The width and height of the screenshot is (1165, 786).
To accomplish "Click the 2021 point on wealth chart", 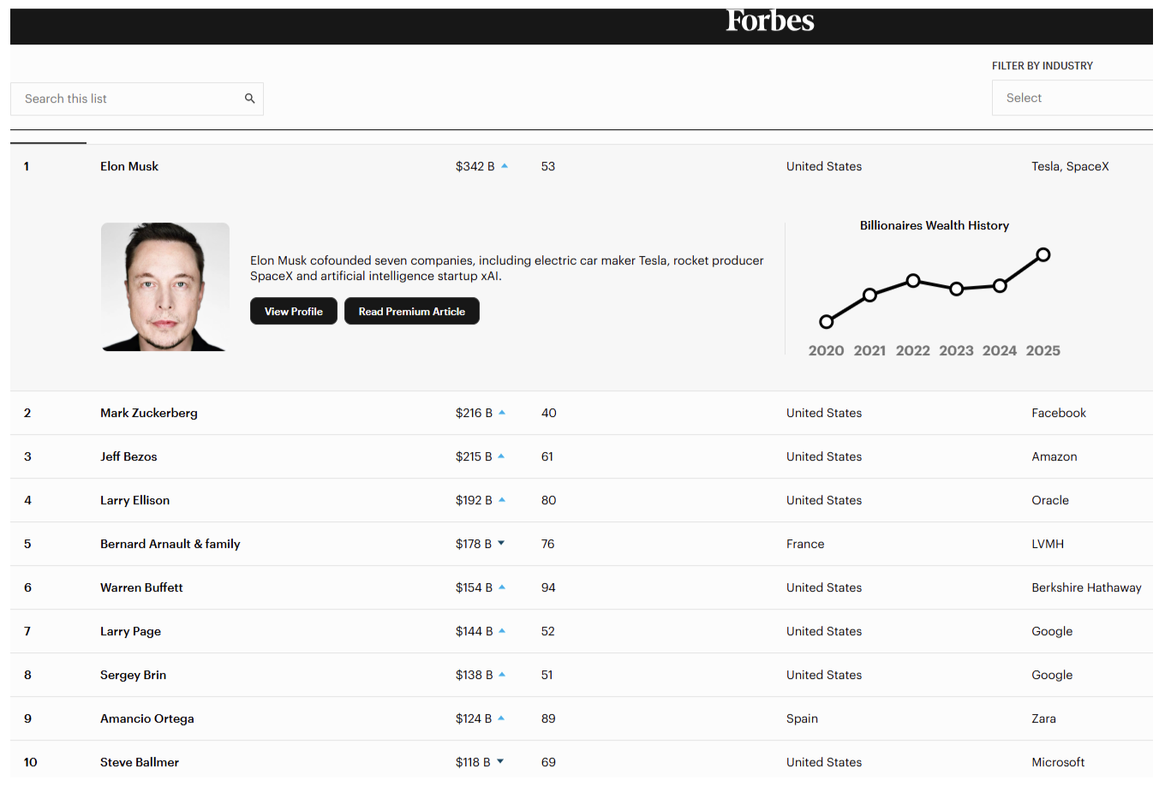I will click(x=869, y=295).
